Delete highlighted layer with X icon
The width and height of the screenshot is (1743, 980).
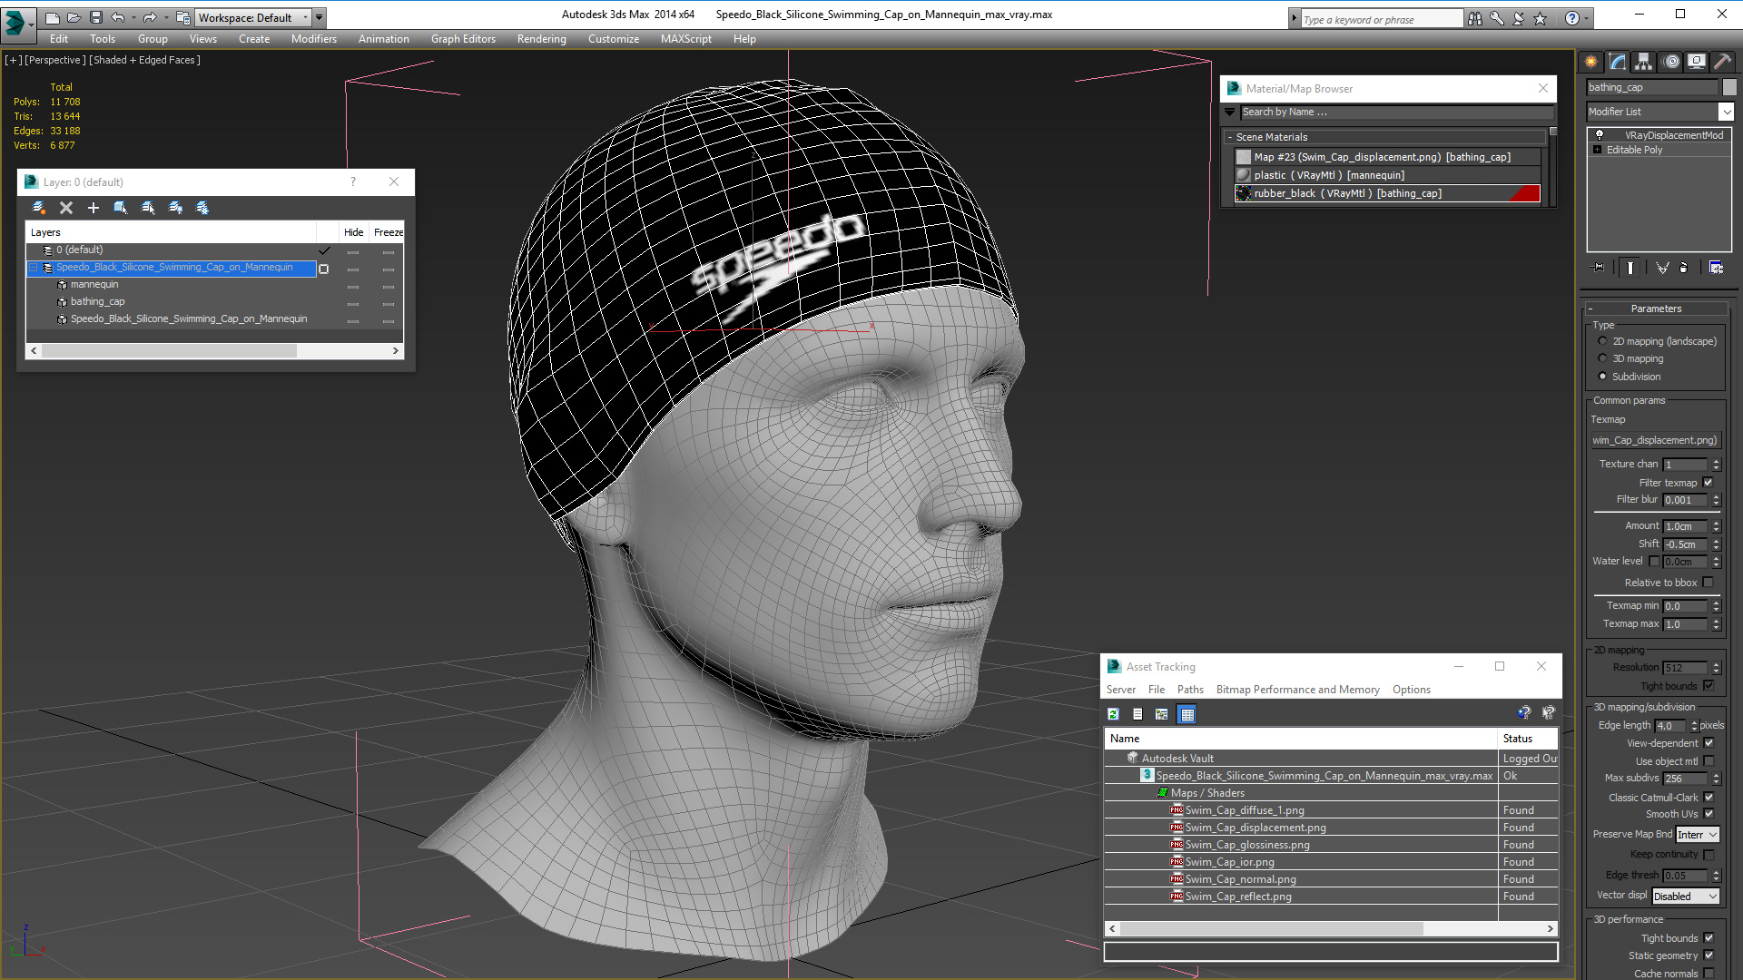click(66, 208)
